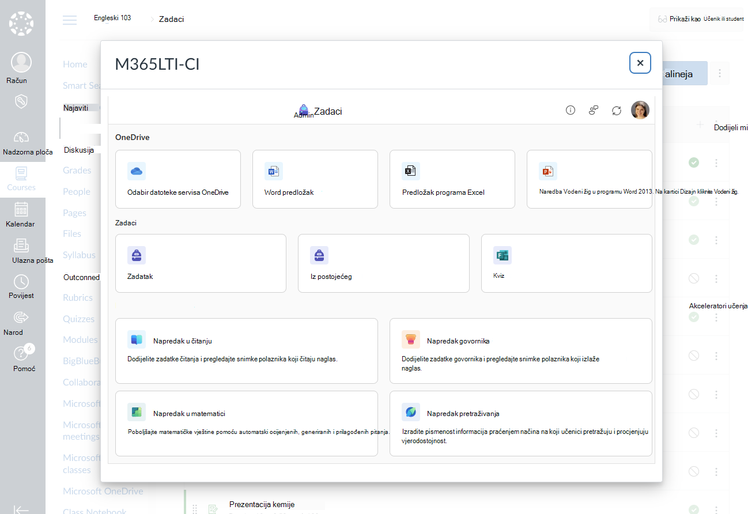748x514 pixels.
Task: Open Courses in the global navigation
Action: point(22,179)
